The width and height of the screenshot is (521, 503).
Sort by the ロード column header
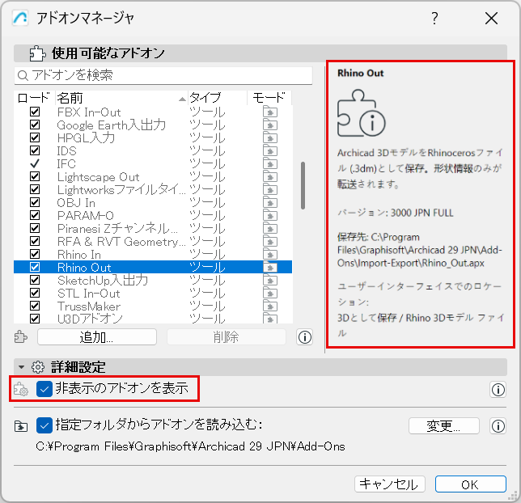click(34, 98)
